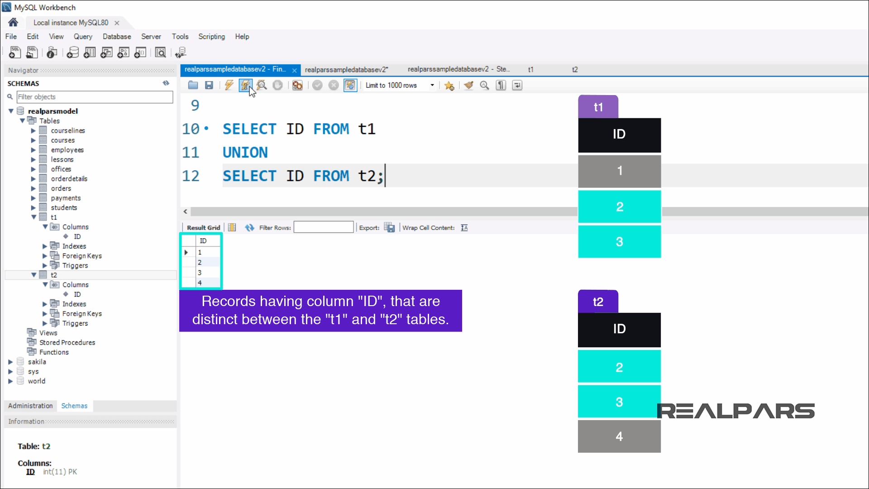
Task: Open an SQL script file from toolbar
Action: (x=193, y=85)
